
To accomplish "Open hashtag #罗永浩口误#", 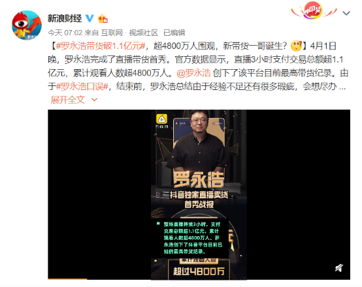I will point(82,87).
